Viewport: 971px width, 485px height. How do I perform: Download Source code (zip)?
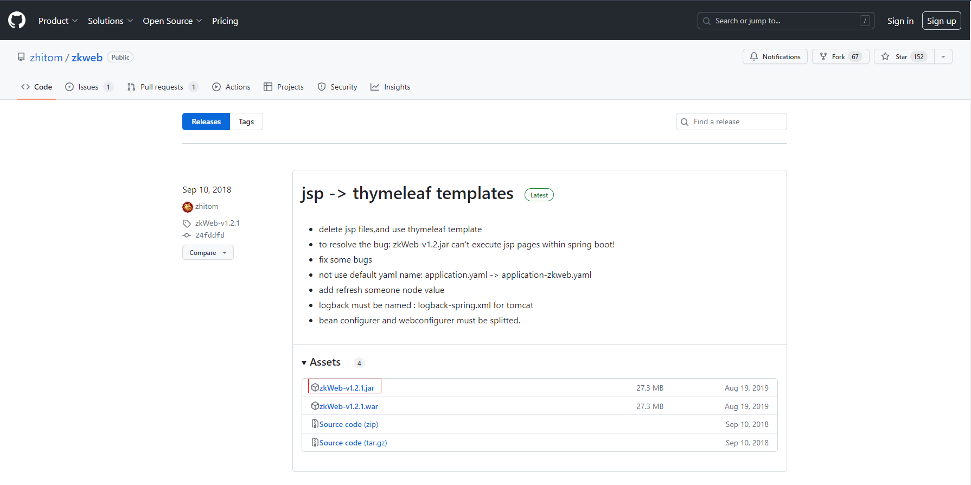[348, 424]
